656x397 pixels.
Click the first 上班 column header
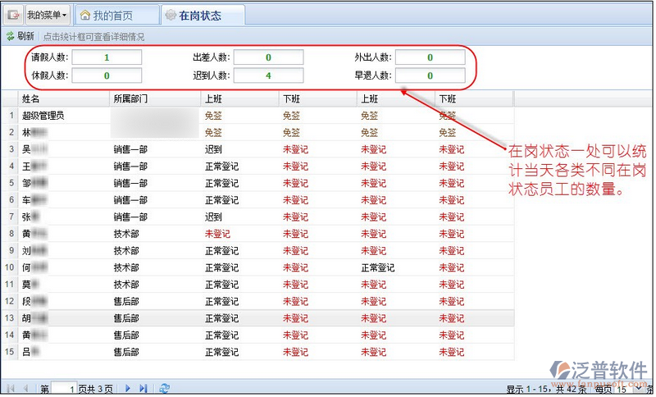[x=239, y=99]
